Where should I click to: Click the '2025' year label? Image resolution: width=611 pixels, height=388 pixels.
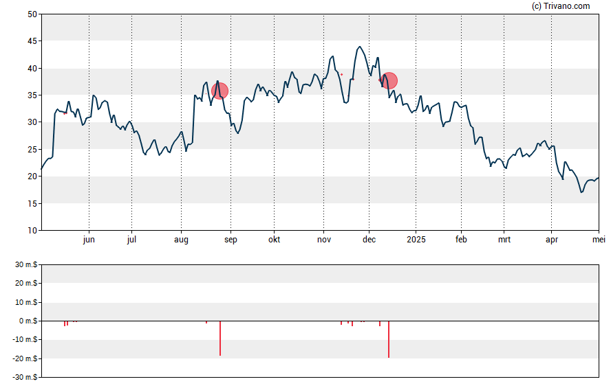pos(416,240)
